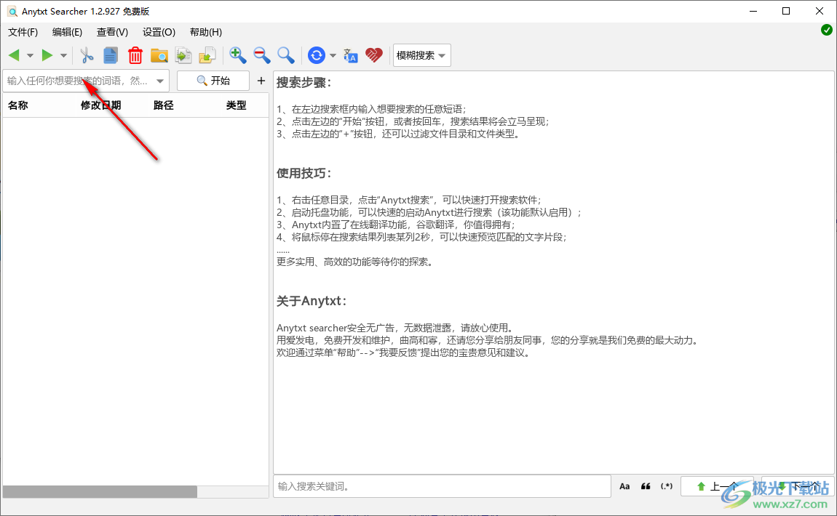
Task: Expand the back navigation arrow dropdown
Action: coord(30,55)
